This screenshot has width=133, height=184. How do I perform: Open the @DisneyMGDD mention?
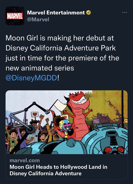coord(31,78)
